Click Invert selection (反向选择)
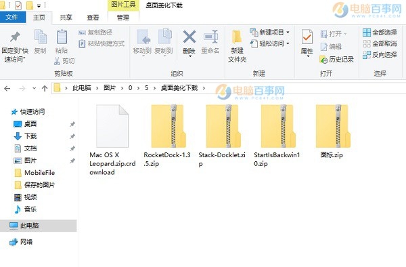This screenshot has height=267, width=406. 380,55
